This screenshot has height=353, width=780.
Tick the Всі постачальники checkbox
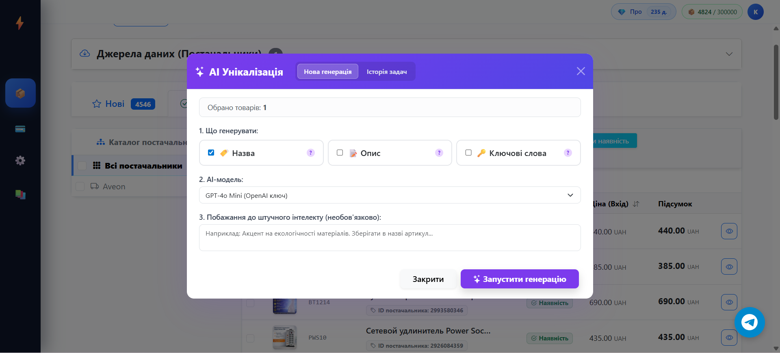82,166
